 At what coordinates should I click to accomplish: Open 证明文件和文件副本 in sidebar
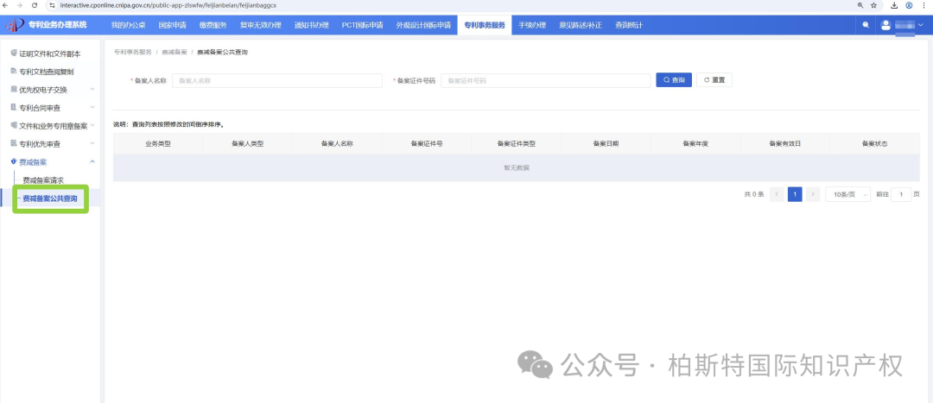50,54
